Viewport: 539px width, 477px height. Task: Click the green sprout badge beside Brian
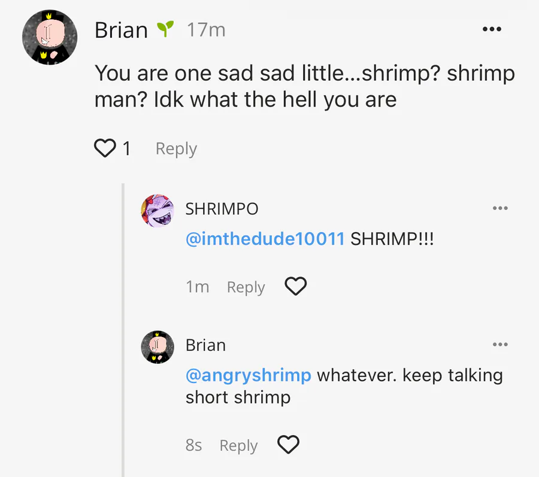(x=165, y=28)
